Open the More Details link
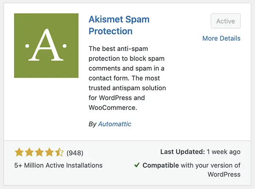The height and width of the screenshot is (189, 255). coord(221,38)
